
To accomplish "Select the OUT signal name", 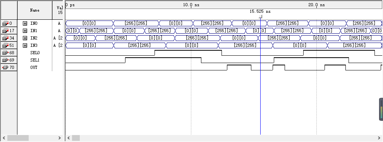I will (x=34, y=67).
